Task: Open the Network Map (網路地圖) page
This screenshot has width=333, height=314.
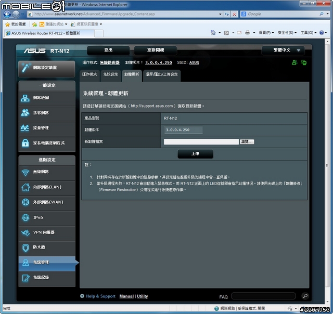Action: pos(47,98)
